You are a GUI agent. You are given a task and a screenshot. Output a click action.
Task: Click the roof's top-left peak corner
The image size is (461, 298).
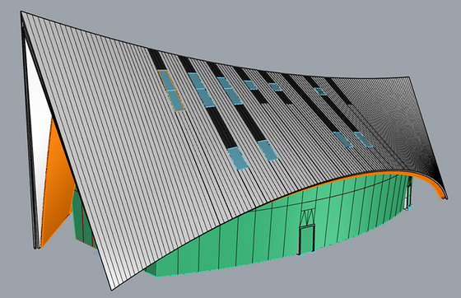coord(21,12)
